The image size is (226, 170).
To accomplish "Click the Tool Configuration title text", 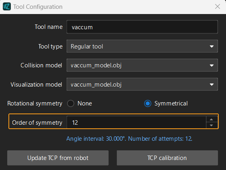I will coord(38,7).
